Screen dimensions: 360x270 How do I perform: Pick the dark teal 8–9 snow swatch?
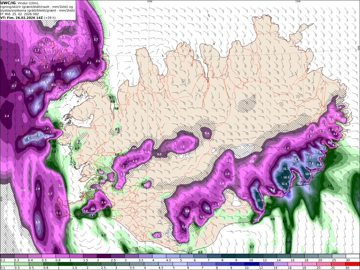click(x=228, y=256)
